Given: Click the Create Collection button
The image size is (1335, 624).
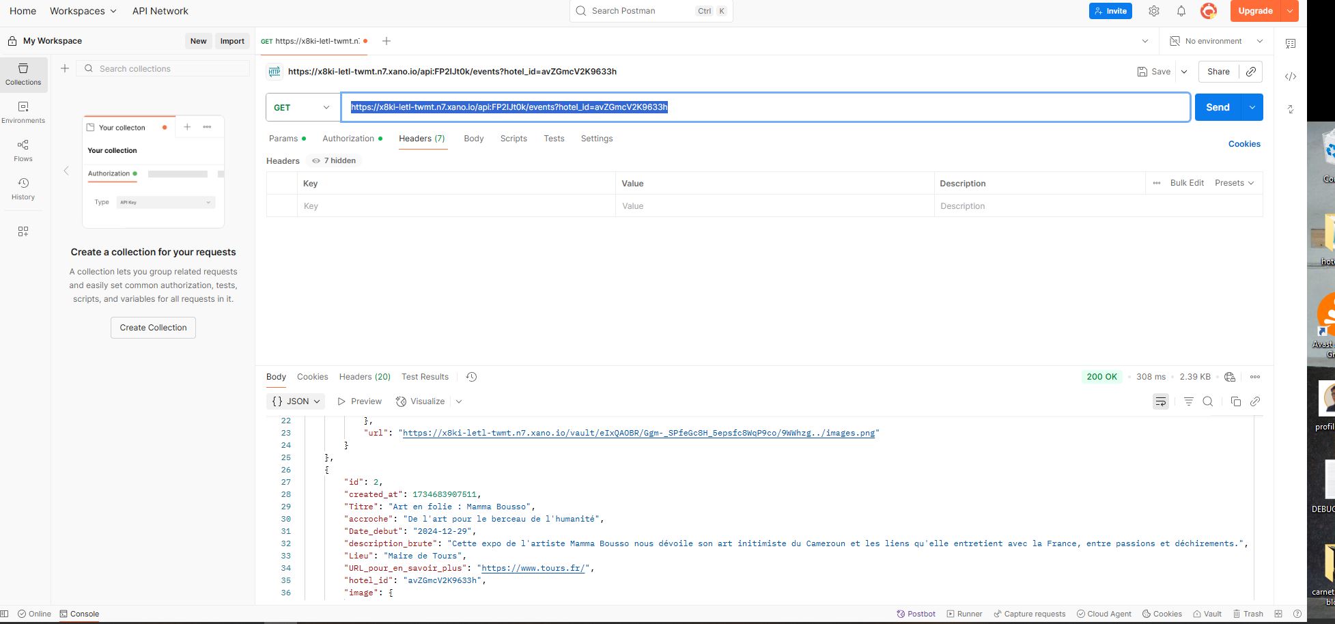Looking at the screenshot, I should click(153, 328).
